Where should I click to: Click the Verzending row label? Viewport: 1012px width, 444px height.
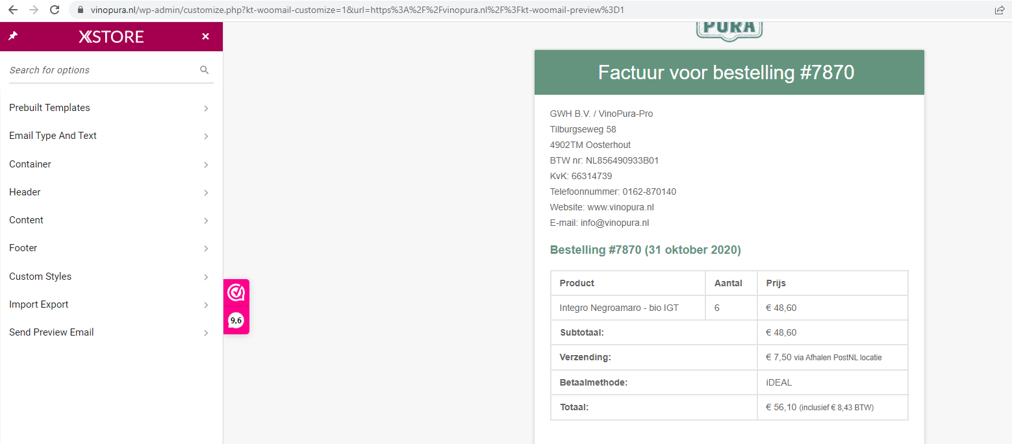(585, 357)
